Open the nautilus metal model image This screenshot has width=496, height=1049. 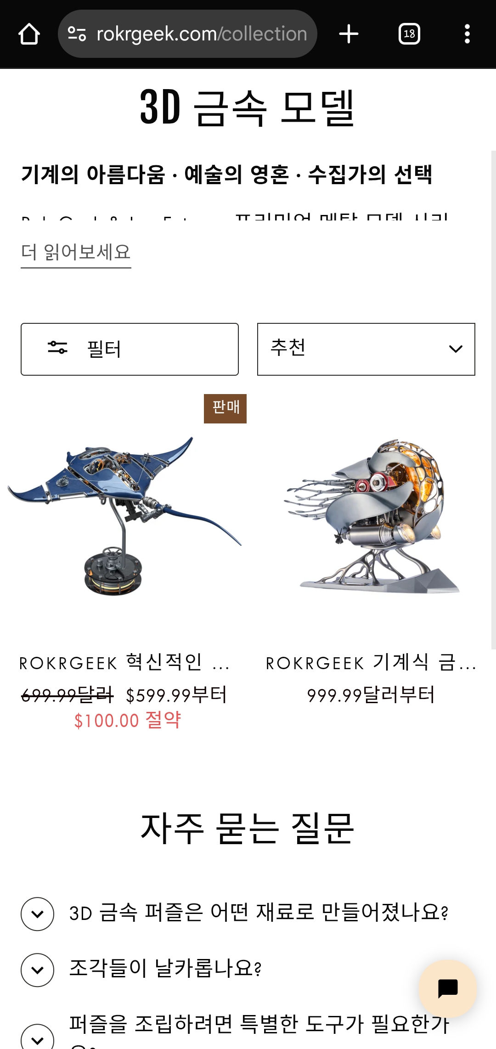371,516
